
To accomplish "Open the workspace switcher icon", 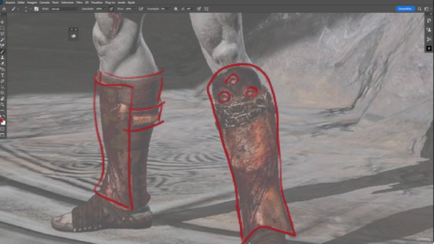I will point(427,9).
